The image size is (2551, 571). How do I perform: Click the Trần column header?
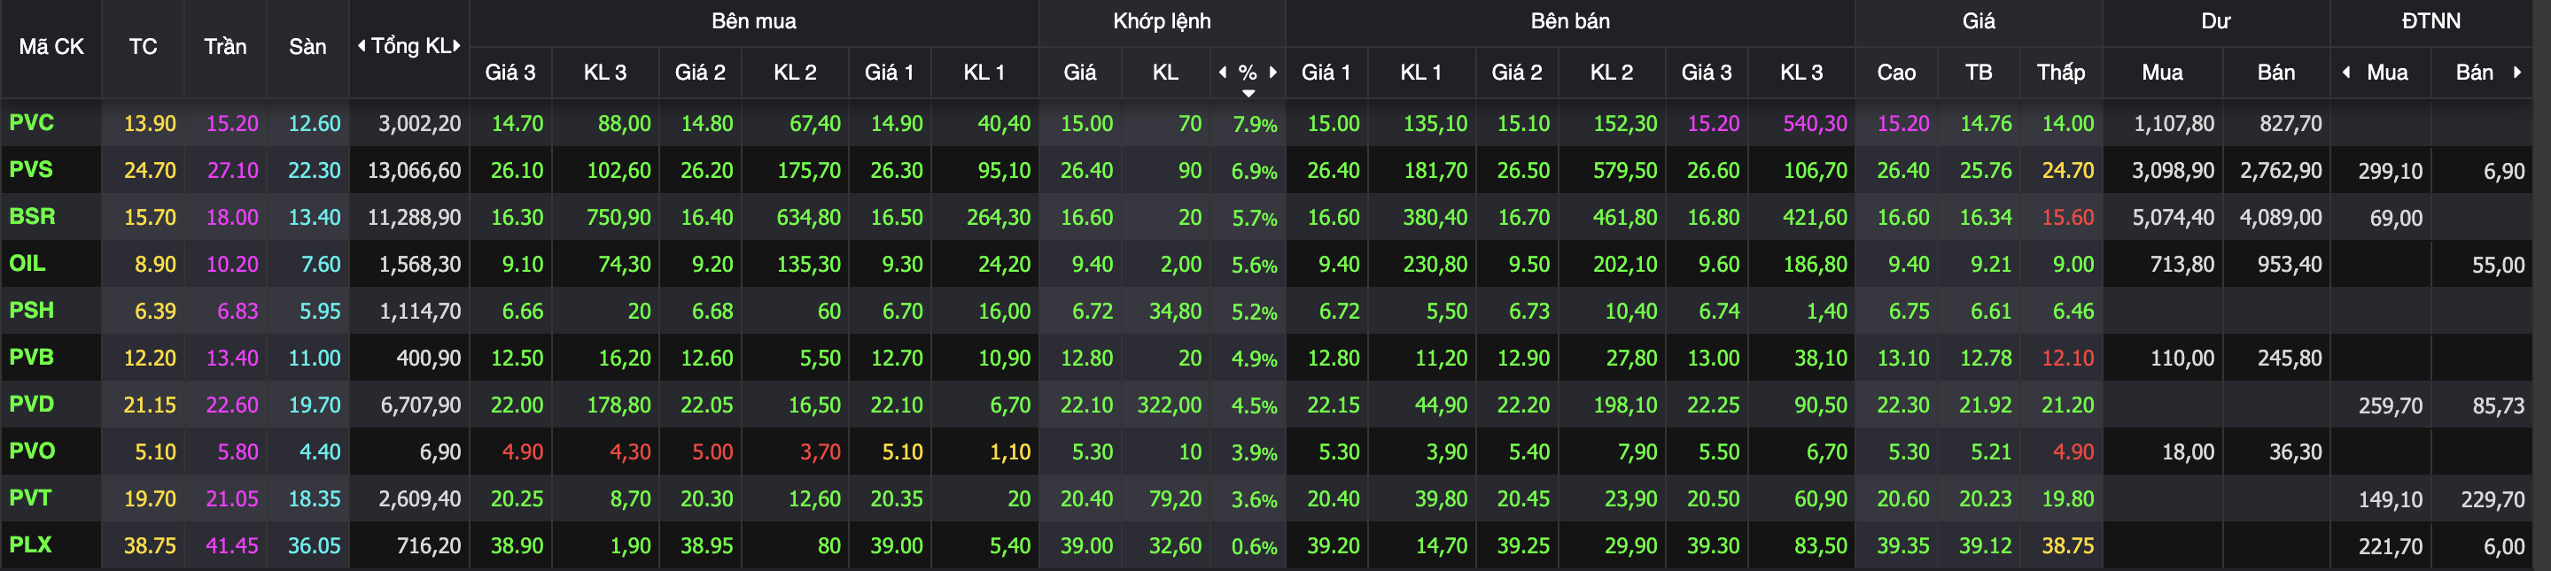tap(225, 47)
